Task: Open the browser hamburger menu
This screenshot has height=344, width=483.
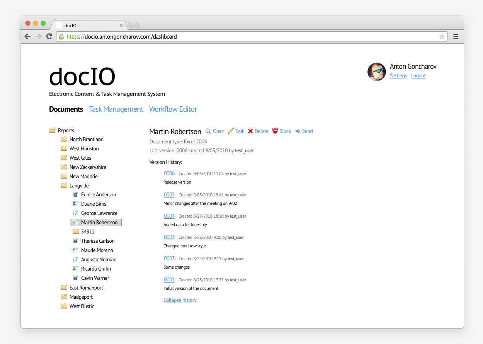Action: coord(456,36)
